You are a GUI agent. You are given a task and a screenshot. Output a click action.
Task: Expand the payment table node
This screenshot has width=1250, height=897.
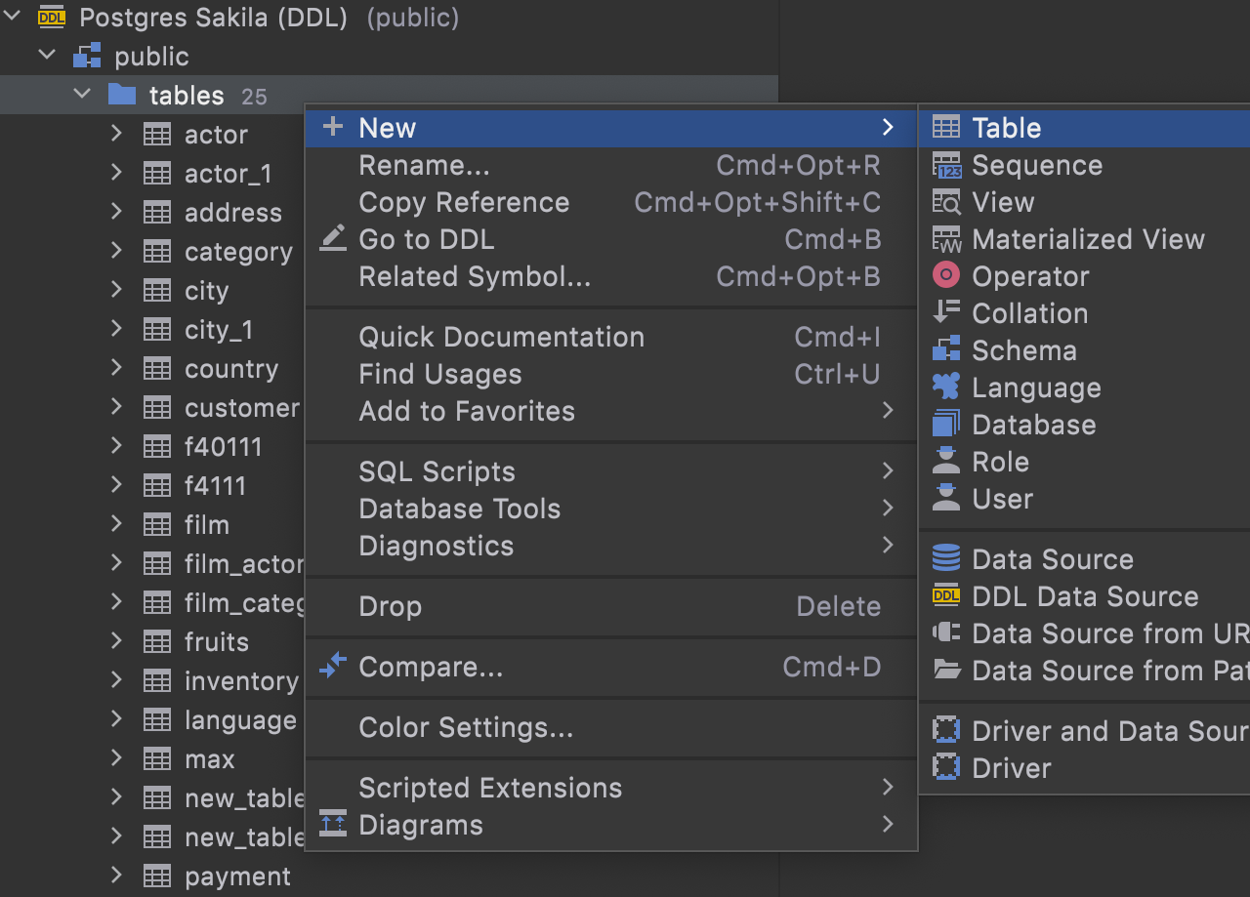point(116,876)
